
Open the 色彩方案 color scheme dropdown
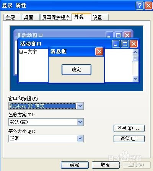(x=80, y=122)
